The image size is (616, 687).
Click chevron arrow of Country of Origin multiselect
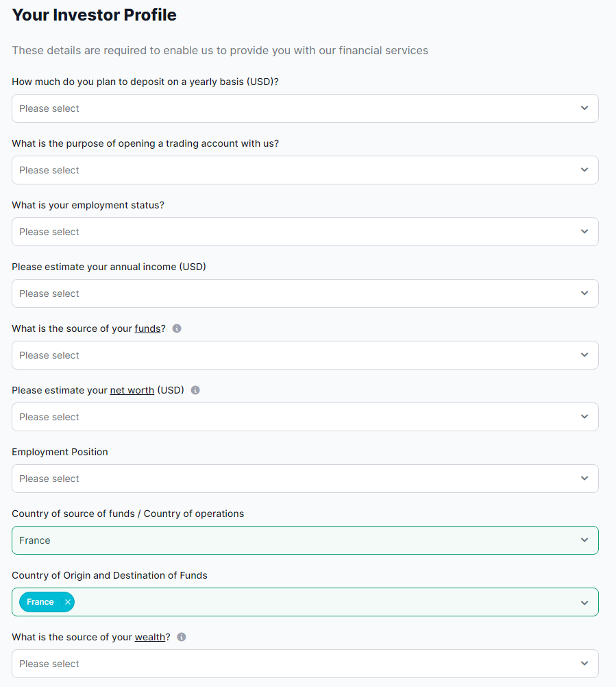pos(584,603)
